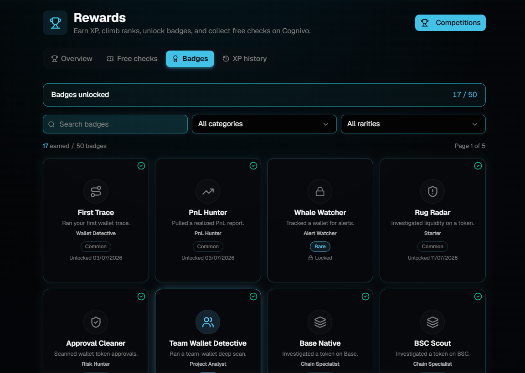Open the All categories dropdown
Screen dimensions: 525x373
tap(264, 124)
